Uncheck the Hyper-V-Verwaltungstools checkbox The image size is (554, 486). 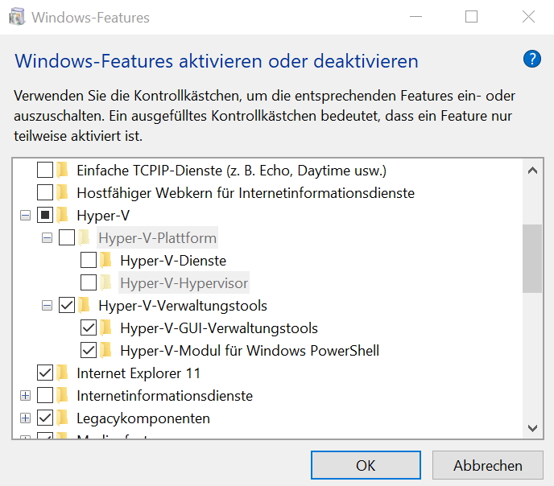tap(67, 305)
